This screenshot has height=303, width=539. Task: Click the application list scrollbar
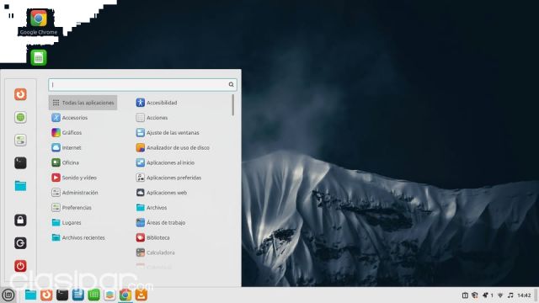[x=233, y=105]
